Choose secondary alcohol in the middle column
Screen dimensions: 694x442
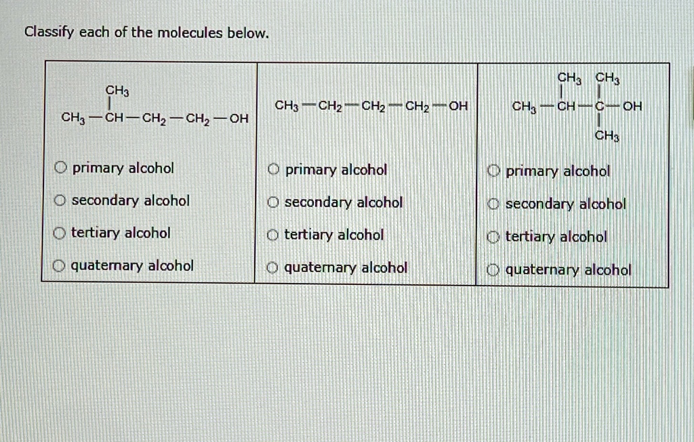coord(273,202)
